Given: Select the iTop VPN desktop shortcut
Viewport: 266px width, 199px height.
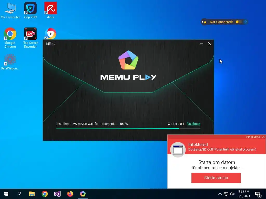Looking at the screenshot, I should point(30,10).
